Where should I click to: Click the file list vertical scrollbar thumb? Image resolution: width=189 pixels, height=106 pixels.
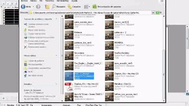pyautogui.click(x=164, y=74)
